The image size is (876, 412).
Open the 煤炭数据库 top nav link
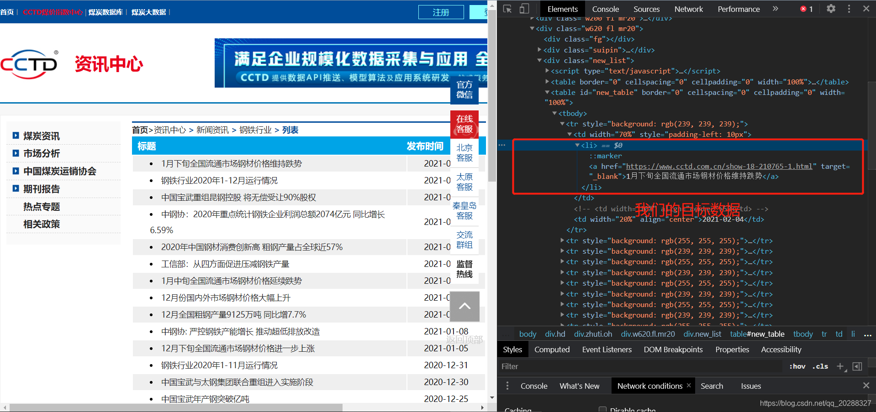click(106, 12)
